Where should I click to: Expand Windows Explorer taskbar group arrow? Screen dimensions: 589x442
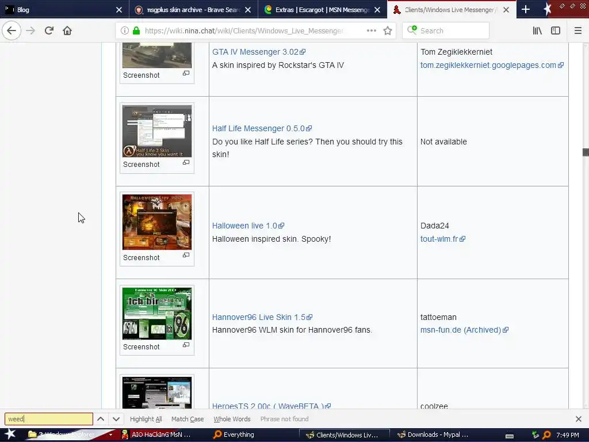110,435
